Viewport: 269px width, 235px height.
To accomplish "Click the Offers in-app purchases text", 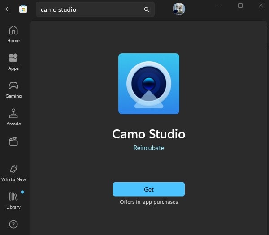I will (149, 202).
